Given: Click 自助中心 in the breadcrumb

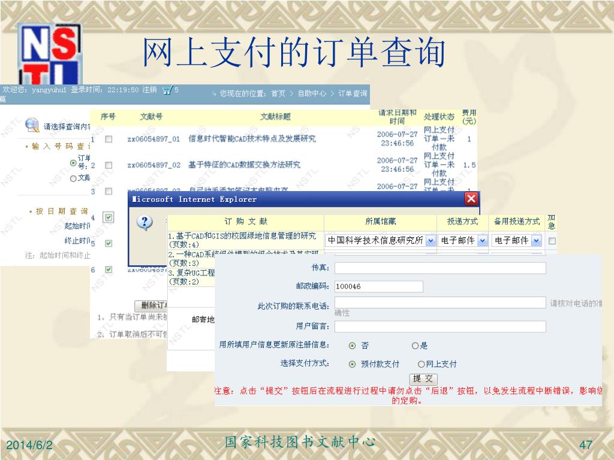Looking at the screenshot, I should click(x=312, y=93).
